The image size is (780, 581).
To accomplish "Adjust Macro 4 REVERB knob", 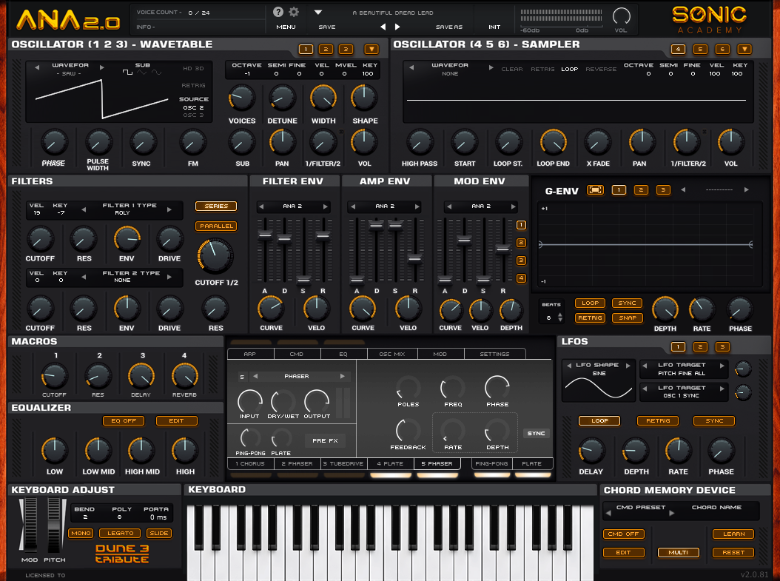I will pyautogui.click(x=184, y=375).
